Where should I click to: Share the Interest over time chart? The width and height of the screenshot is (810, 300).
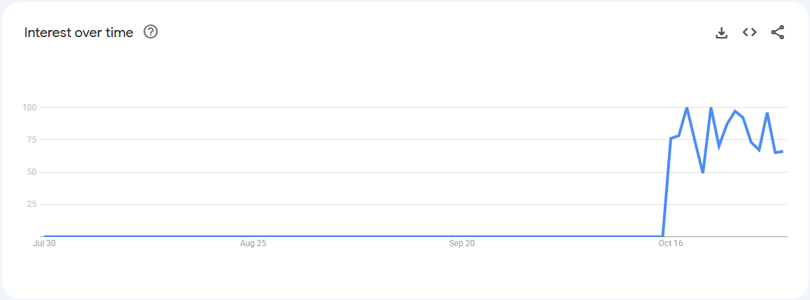778,32
